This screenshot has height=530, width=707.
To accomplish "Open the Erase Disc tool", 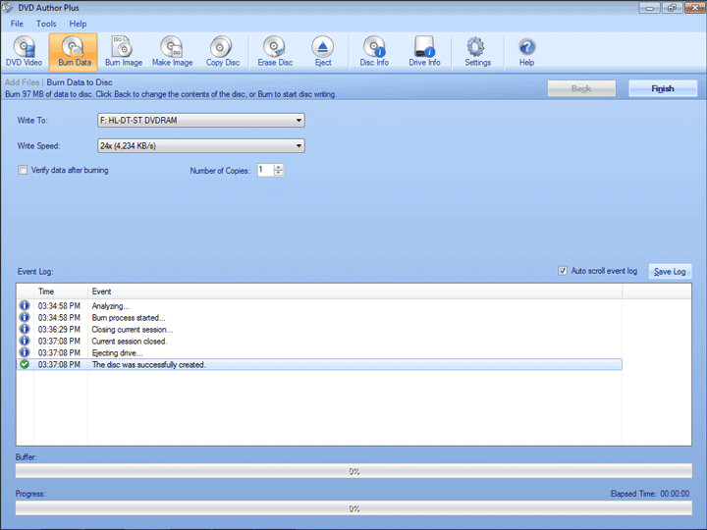I will [275, 52].
